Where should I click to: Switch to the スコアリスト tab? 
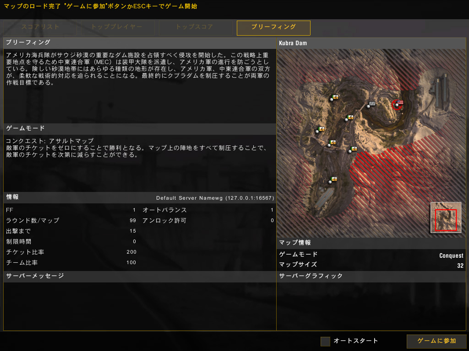point(40,28)
